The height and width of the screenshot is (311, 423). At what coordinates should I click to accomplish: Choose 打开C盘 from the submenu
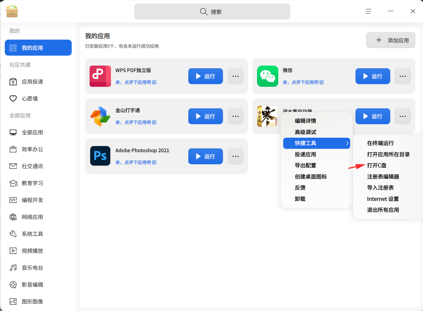pos(377,165)
